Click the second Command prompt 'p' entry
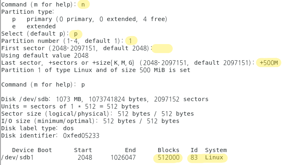The height and width of the screenshot is (165, 288). click(x=83, y=85)
